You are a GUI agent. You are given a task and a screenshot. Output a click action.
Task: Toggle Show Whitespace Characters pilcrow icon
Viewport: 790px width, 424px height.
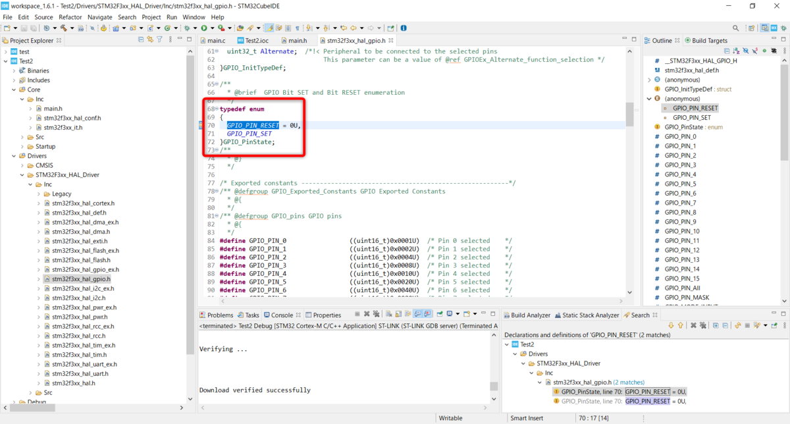point(298,28)
